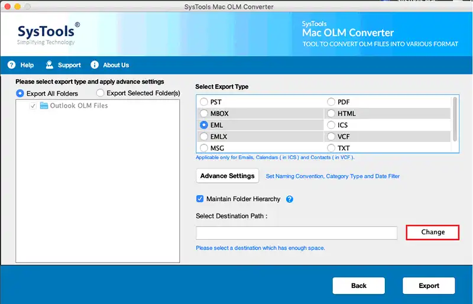Click the banner heading 'Mac OLM Converter'
The width and height of the screenshot is (473, 304).
coord(348,33)
